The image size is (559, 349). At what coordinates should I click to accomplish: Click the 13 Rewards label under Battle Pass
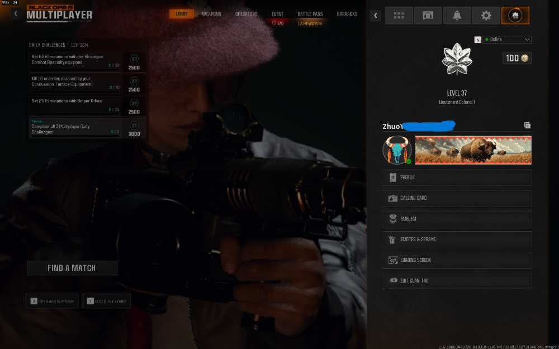pyautogui.click(x=310, y=23)
